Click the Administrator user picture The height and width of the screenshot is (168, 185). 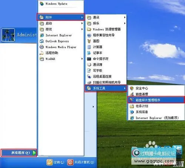(8, 35)
